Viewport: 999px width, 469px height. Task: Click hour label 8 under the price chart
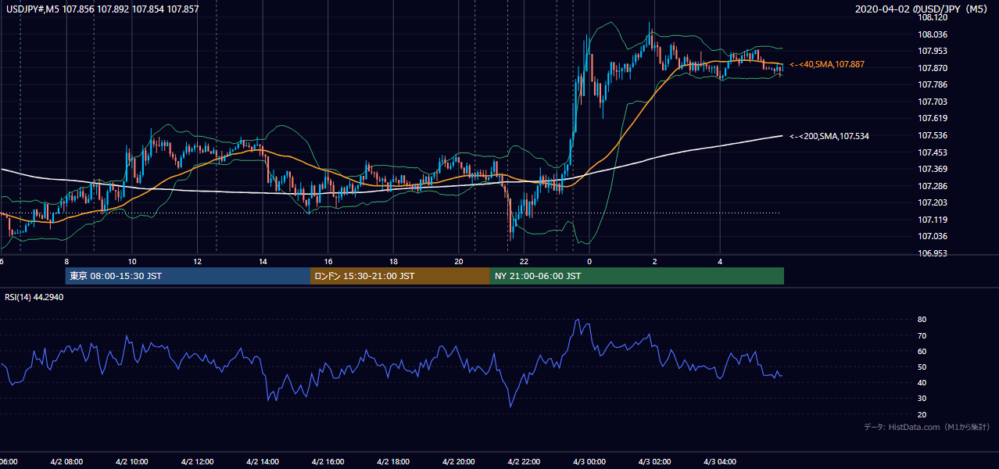(67, 262)
